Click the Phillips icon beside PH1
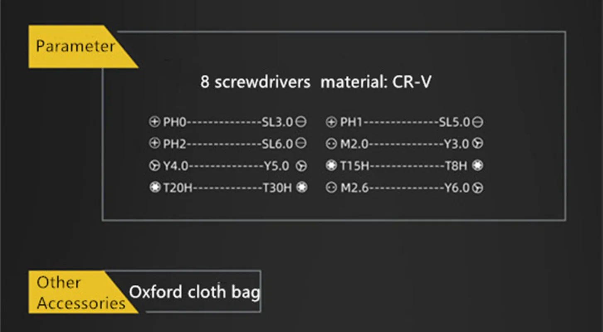This screenshot has height=332, width=603. point(331,122)
